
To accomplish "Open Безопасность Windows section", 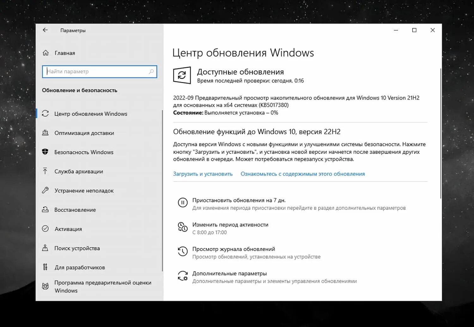I will 84,152.
